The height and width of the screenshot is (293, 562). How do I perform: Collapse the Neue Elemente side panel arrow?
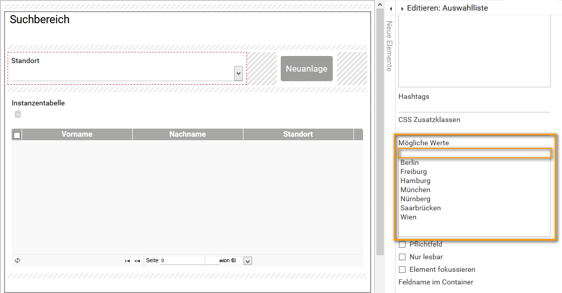pyautogui.click(x=391, y=9)
